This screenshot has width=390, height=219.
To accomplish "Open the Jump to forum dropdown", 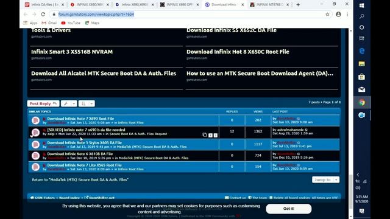I will click(x=325, y=179).
